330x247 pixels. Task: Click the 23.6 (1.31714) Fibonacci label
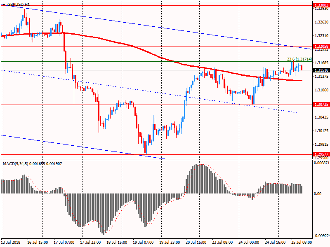299,59
